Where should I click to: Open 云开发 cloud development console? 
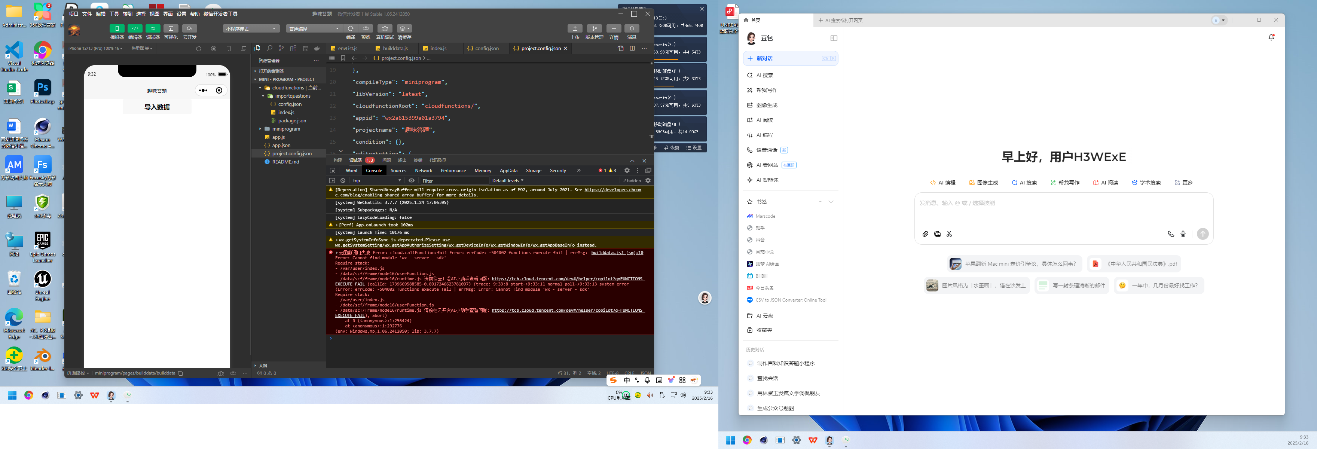189,29
